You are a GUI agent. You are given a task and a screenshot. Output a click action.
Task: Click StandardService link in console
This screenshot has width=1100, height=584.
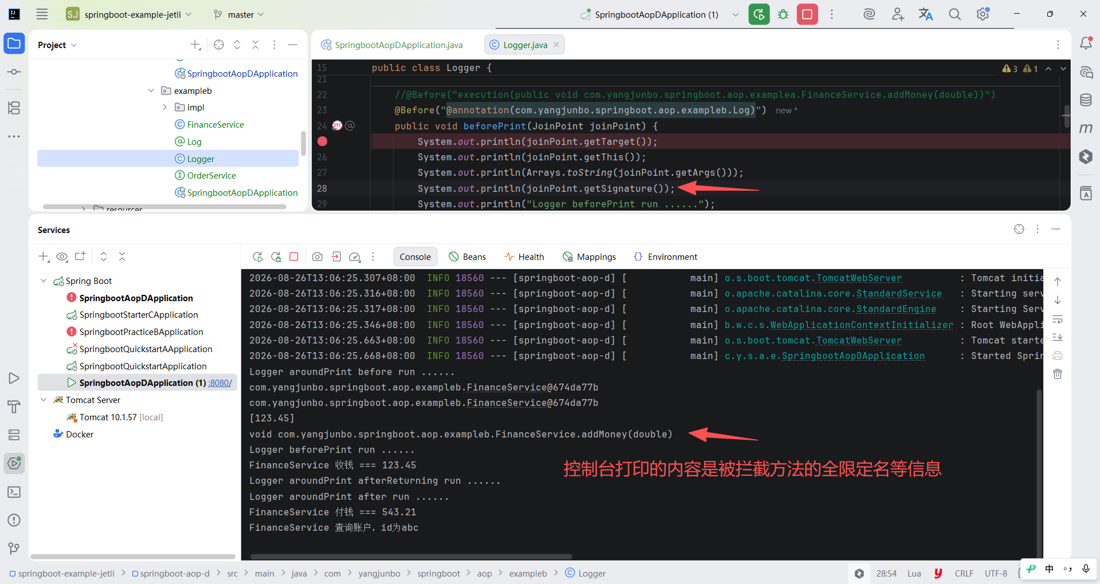899,293
